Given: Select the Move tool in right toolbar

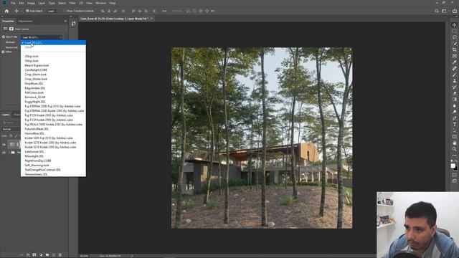Looking at the screenshot, I should (454, 25).
